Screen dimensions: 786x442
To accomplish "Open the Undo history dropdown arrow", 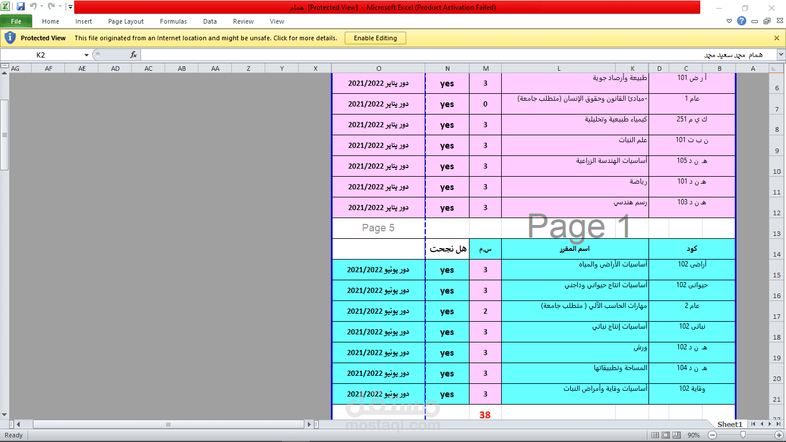I will coord(41,7).
